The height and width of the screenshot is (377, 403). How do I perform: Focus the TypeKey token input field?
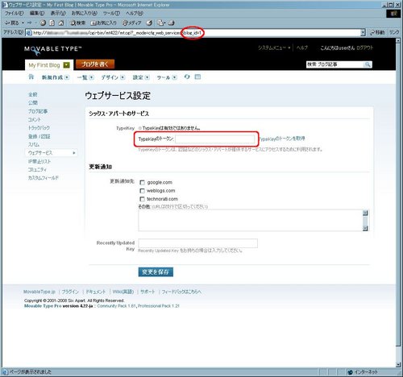[214, 139]
